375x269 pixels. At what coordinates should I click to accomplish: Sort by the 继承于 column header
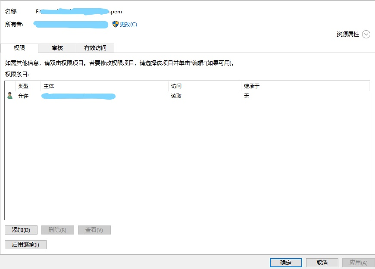(x=252, y=86)
